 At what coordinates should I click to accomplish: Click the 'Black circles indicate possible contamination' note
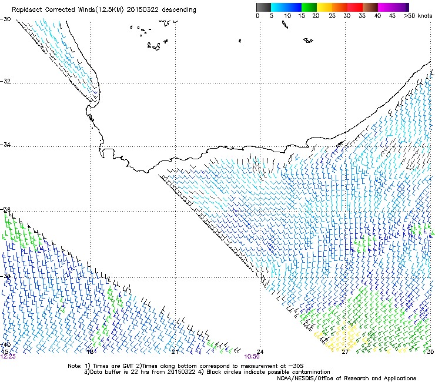[264, 372]
